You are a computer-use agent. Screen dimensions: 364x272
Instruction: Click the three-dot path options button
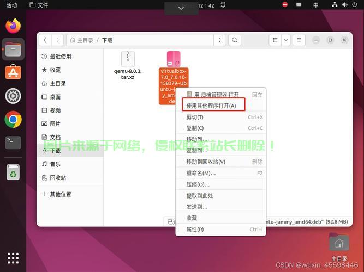(x=219, y=40)
